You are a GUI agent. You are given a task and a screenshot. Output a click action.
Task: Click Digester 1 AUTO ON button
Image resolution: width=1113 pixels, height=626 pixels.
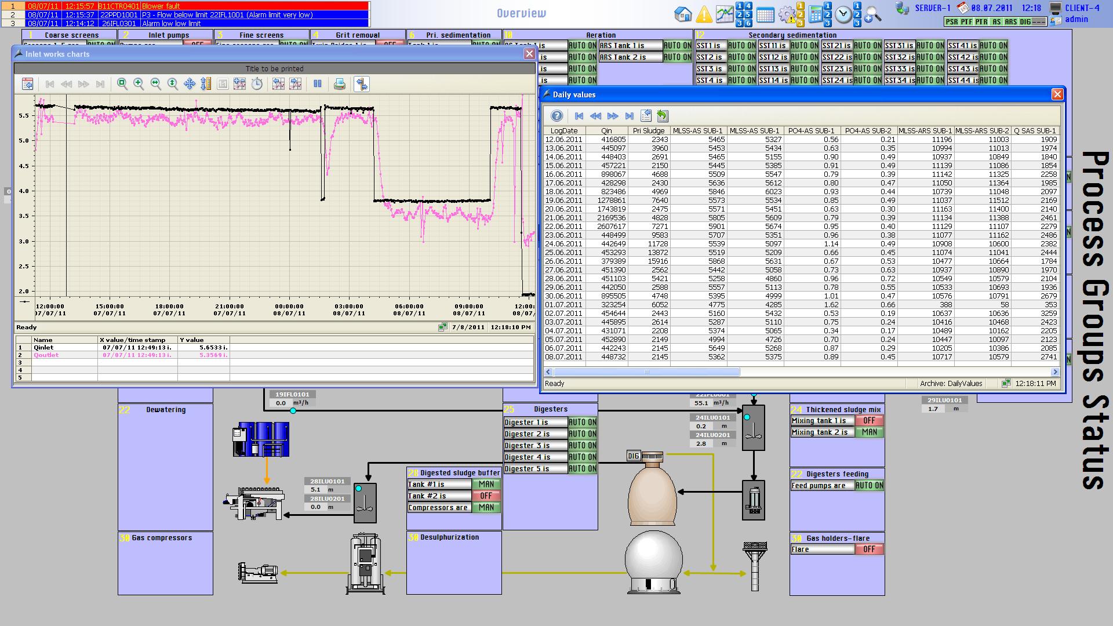click(x=582, y=423)
